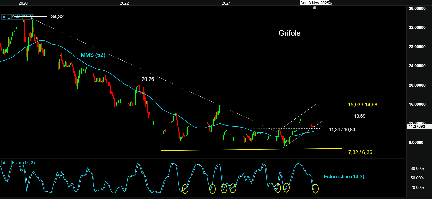Select the 'MMS (52)' text annotation
The width and height of the screenshot is (432, 199).
(93, 55)
